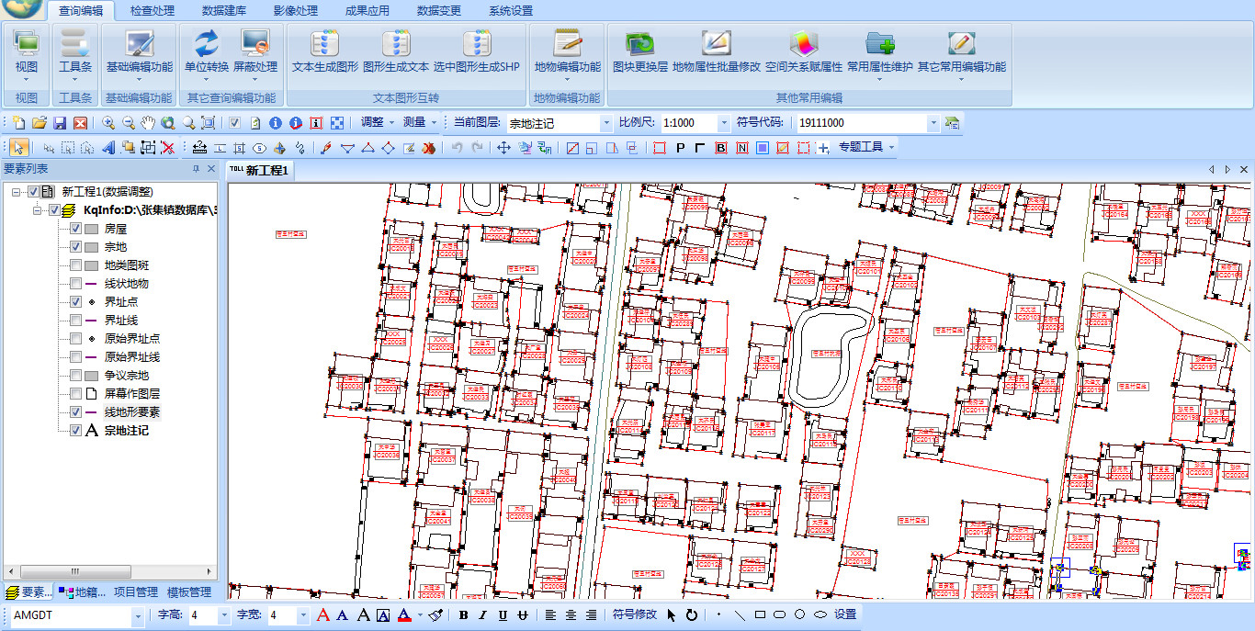Select the Zoom In magnifier tool
This screenshot has width=1255, height=631.
108,123
